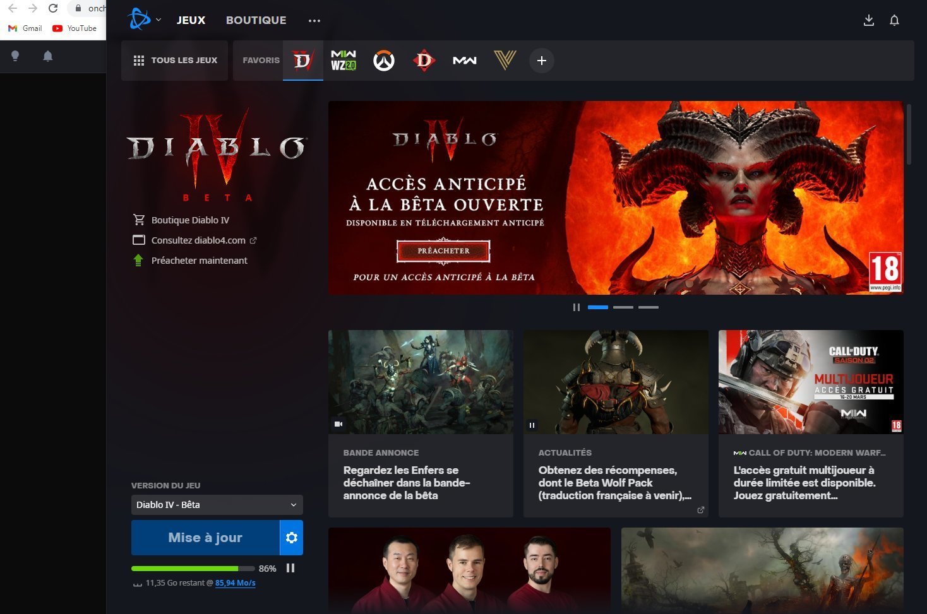Viewport: 927px width, 614px height.
Task: Open external link icon on Actualités card
Action: coord(700,510)
